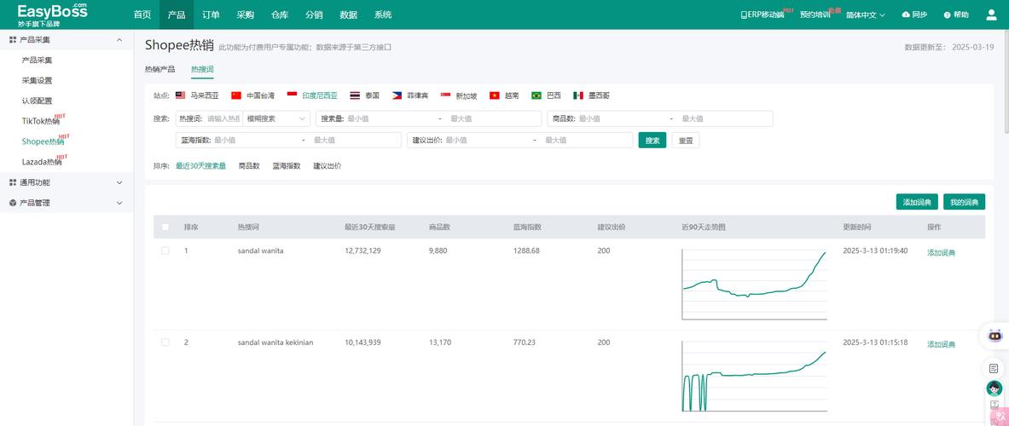Click the 通用功能 grid section icon
1009x426 pixels.
click(x=13, y=182)
